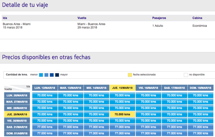Select 70.000 kms for 16/MAR departure, 28/MAR return
Viewport: 215px width, 137px height.
point(148,108)
